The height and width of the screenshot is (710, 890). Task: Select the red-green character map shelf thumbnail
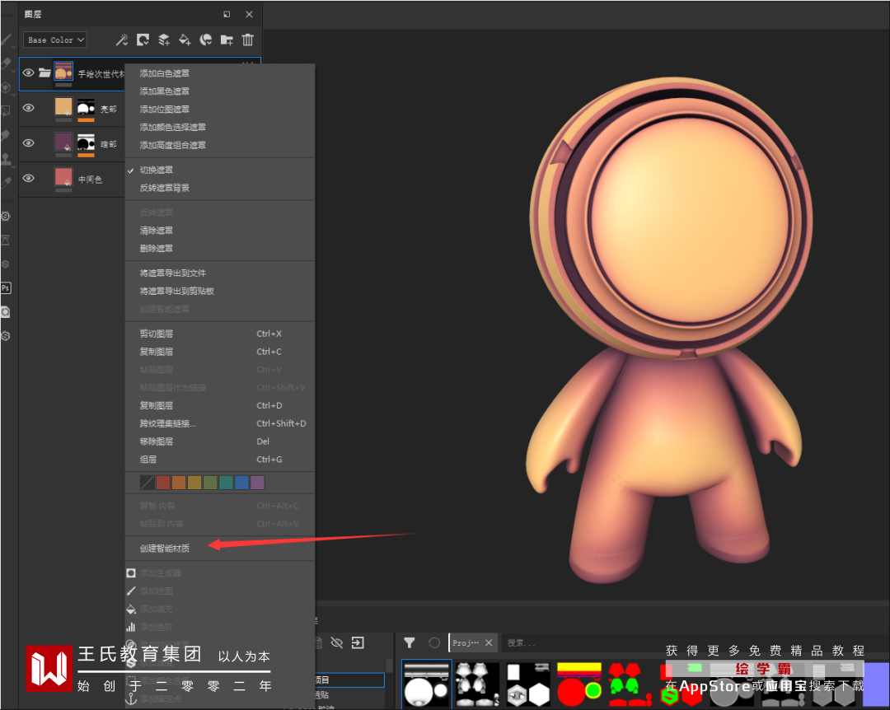[629, 684]
